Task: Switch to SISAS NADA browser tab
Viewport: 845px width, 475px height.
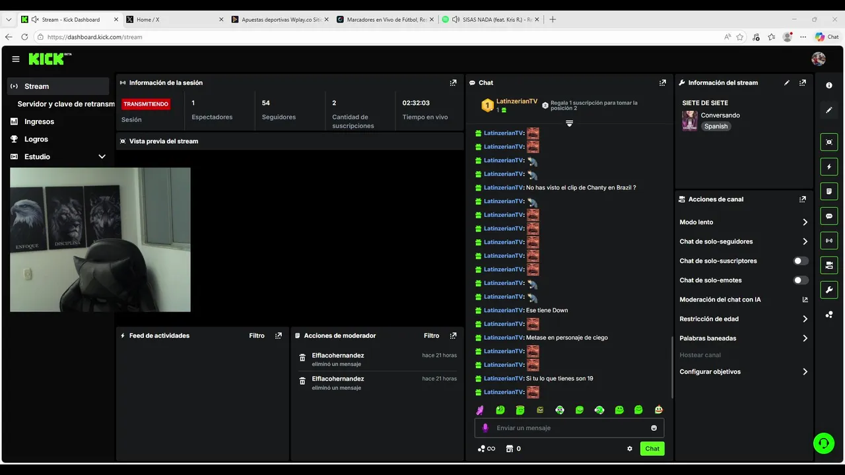Action: pos(490,20)
